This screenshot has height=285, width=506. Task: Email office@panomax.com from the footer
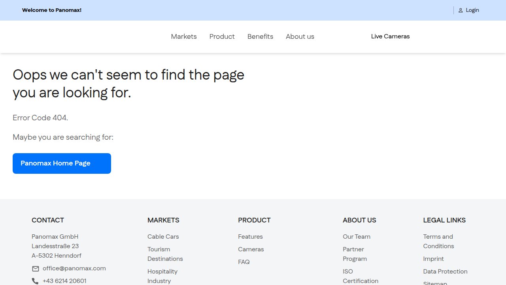[74, 268]
